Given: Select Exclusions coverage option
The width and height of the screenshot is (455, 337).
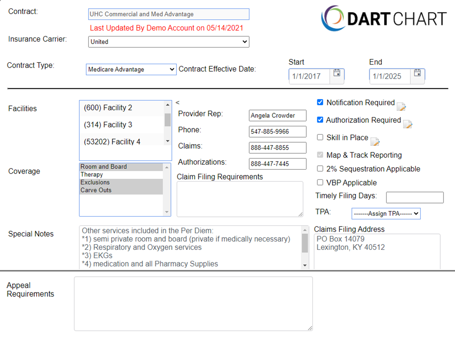Looking at the screenshot, I should [x=121, y=182].
